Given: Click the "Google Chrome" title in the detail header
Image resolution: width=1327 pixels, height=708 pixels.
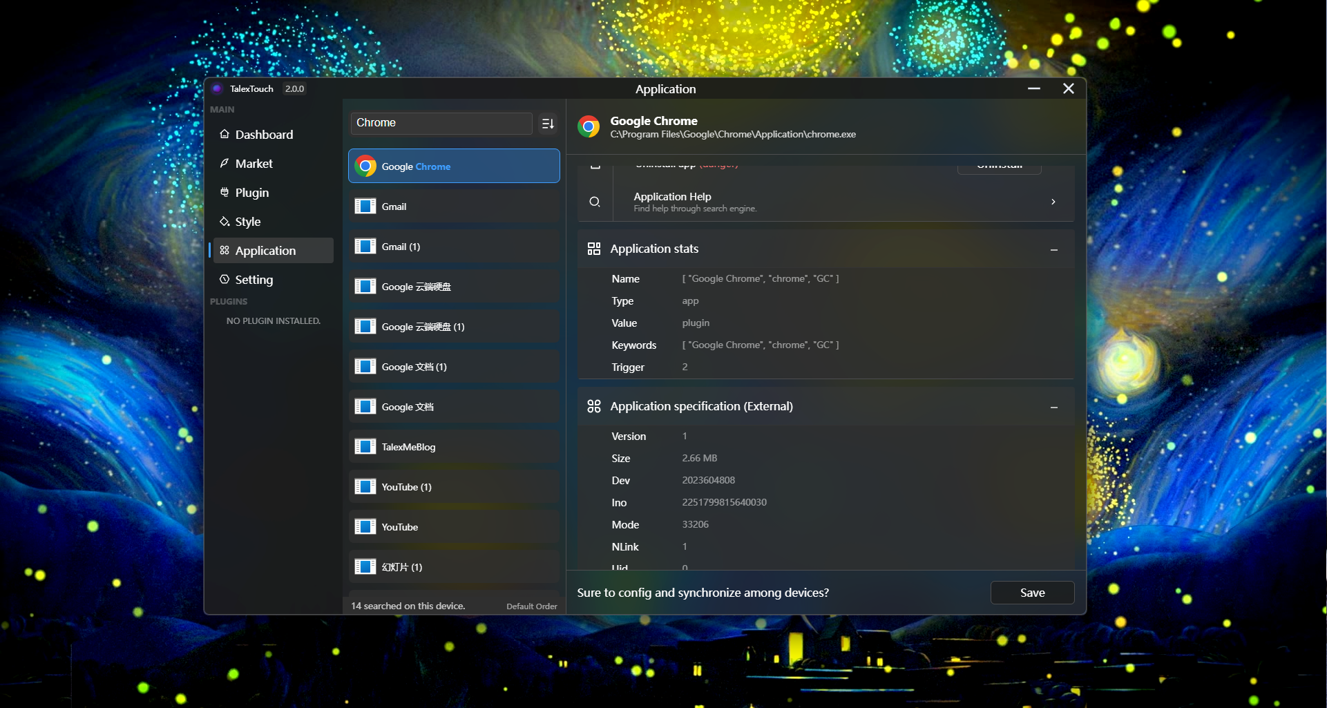Looking at the screenshot, I should point(654,121).
